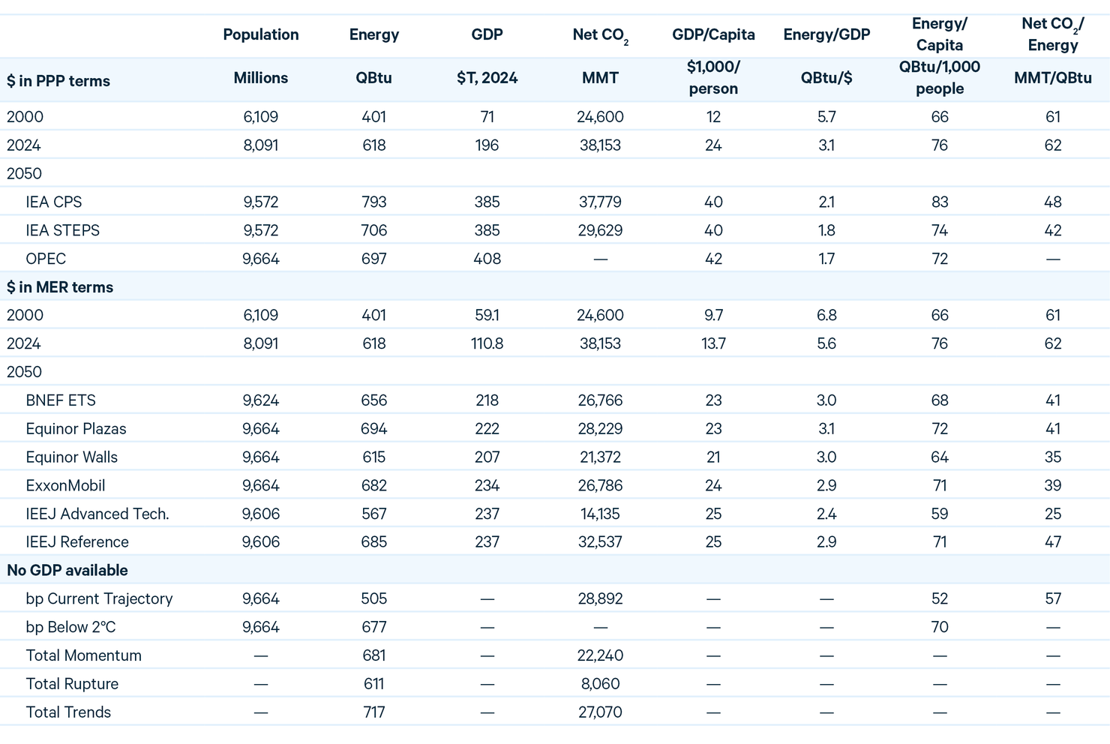Image resolution: width=1110 pixels, height=744 pixels.
Task: Select the IEA STEPS row label
Action: click(x=62, y=230)
